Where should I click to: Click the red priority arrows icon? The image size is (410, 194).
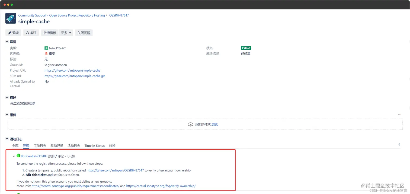pyautogui.click(x=46, y=54)
